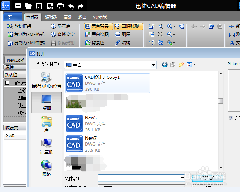
Task: Open the 结构 structure panel
Action: [x=122, y=42]
